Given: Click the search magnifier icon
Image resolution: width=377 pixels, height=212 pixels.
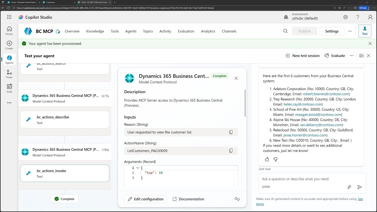Looking at the screenshot, I should 285,31.
